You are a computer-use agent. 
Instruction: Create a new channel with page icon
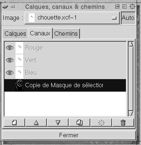pos(14,123)
